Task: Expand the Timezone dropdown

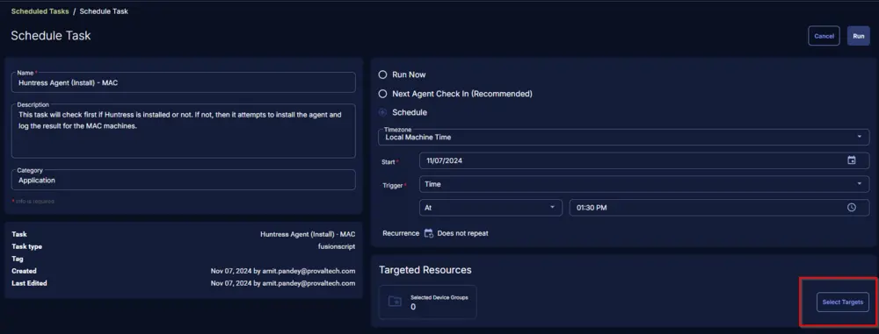Action: coord(624,137)
